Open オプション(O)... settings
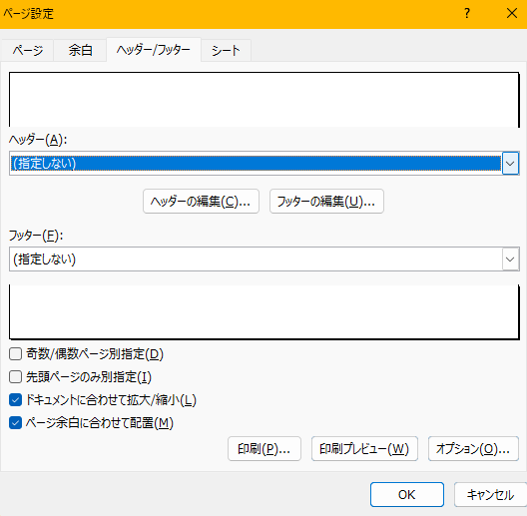527x516 pixels. pyautogui.click(x=473, y=449)
